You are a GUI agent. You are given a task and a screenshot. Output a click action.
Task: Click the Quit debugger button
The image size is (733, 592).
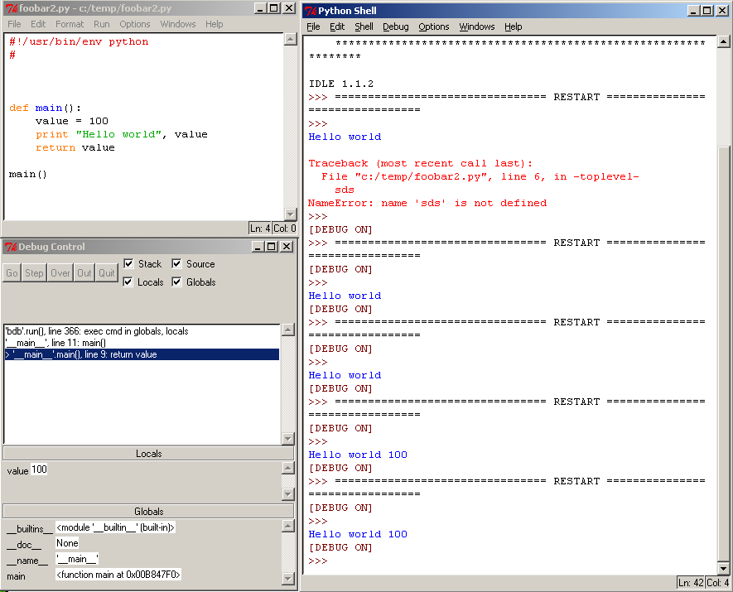pos(107,272)
